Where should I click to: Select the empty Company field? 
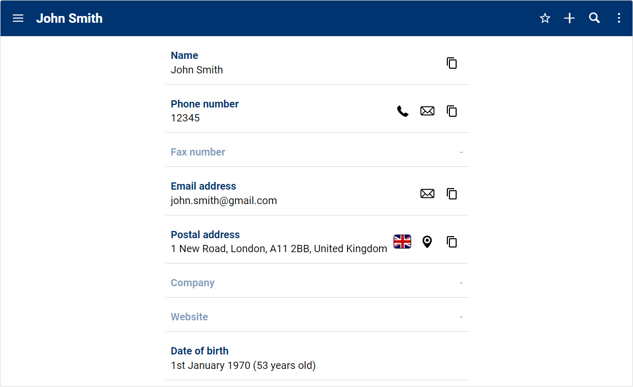pyautogui.click(x=317, y=283)
